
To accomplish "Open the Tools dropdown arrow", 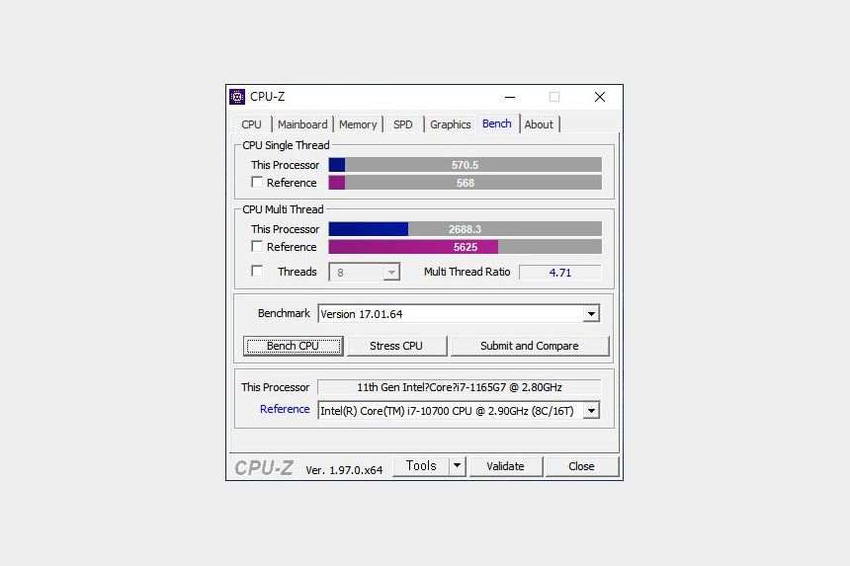I will 457,466.
